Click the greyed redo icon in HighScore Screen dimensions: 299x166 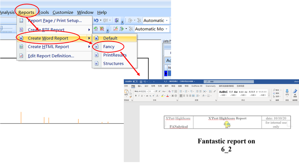coord(105,20)
